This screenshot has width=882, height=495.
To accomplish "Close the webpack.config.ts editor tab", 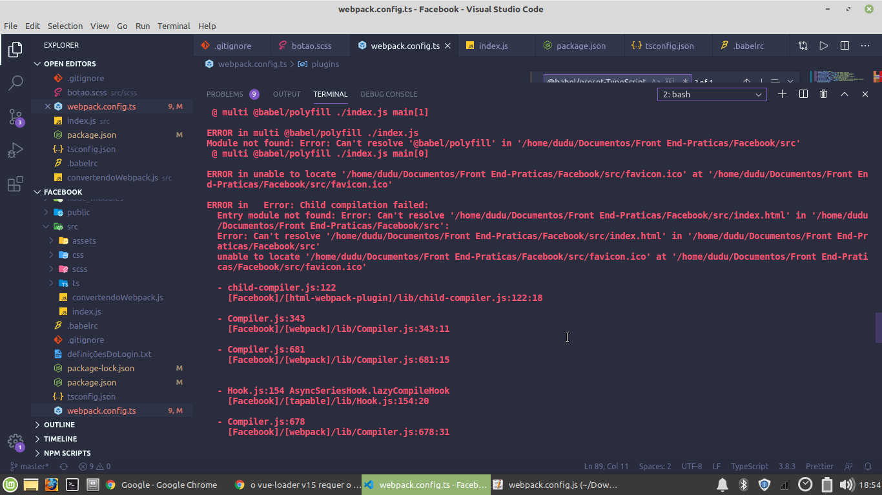I will (x=448, y=46).
